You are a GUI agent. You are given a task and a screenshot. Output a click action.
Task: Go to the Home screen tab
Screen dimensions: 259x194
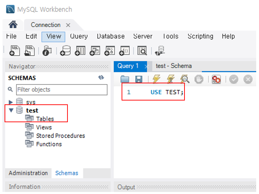pyautogui.click(x=13, y=25)
